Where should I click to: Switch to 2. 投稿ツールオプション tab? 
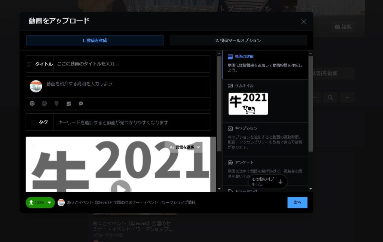coord(238,40)
